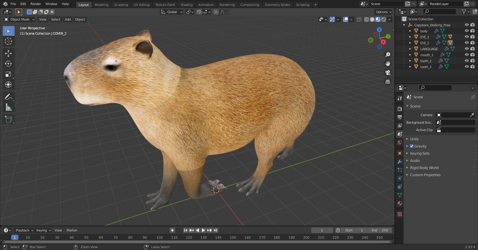Open World properties tab
The width and height of the screenshot is (478, 250).
click(400, 142)
